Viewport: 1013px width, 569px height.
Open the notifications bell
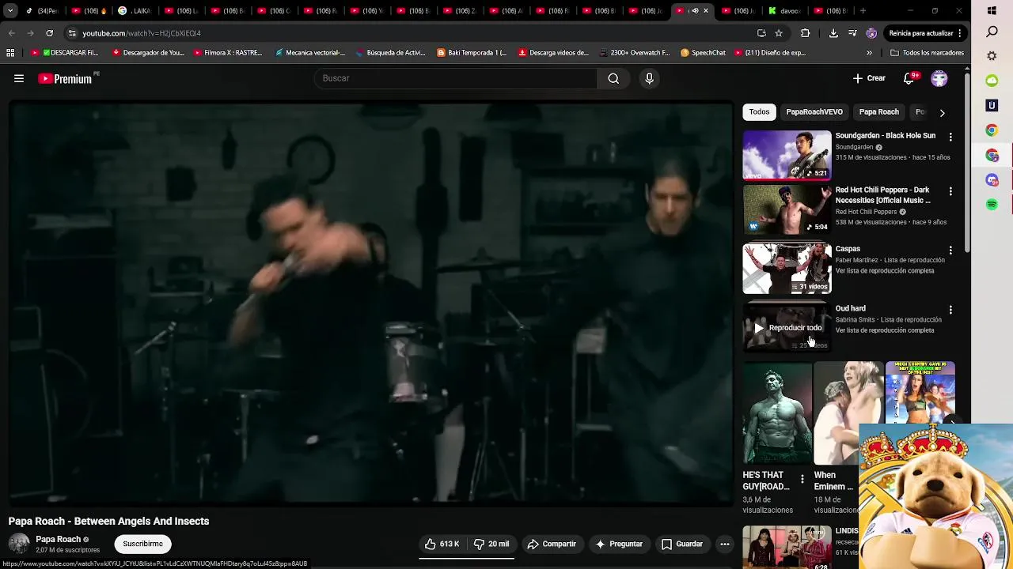[909, 78]
